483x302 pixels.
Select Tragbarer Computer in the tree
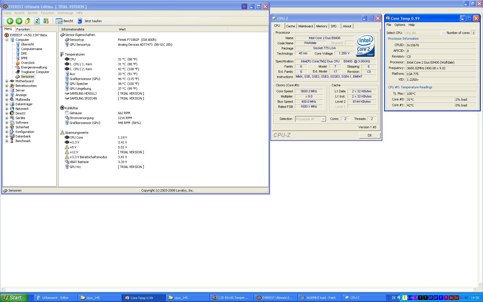(35, 72)
